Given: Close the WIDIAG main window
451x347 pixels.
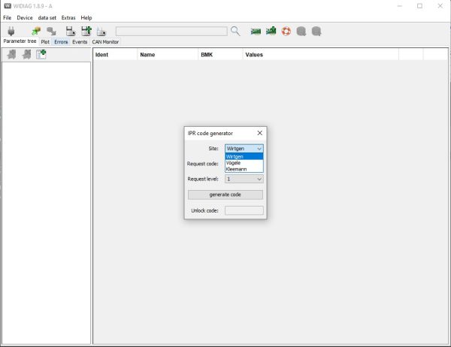Looking at the screenshot, I should (440, 6).
